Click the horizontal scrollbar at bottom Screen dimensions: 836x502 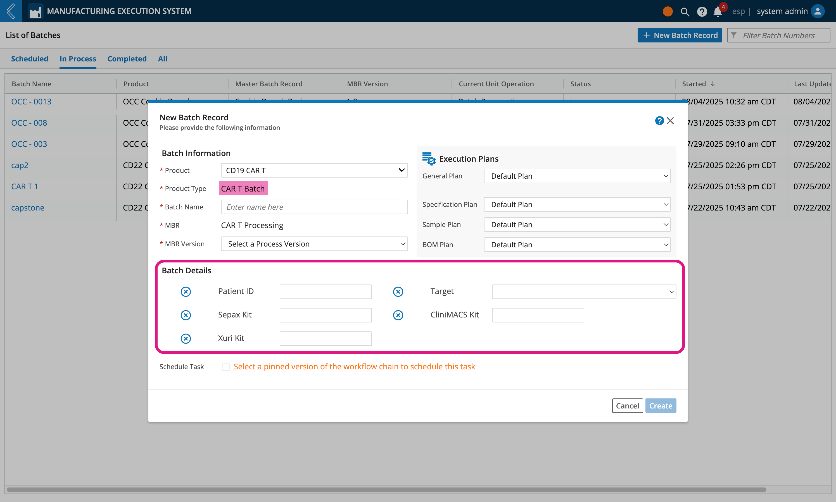[x=386, y=489]
